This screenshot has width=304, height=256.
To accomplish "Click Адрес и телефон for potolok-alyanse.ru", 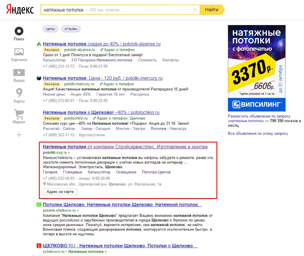I will click(119, 50).
